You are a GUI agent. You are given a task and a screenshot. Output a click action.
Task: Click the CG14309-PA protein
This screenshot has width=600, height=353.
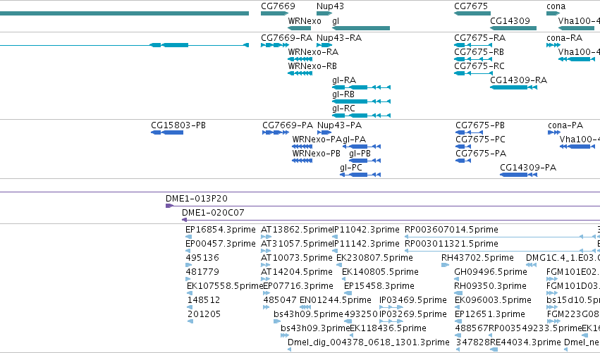tap(518, 175)
